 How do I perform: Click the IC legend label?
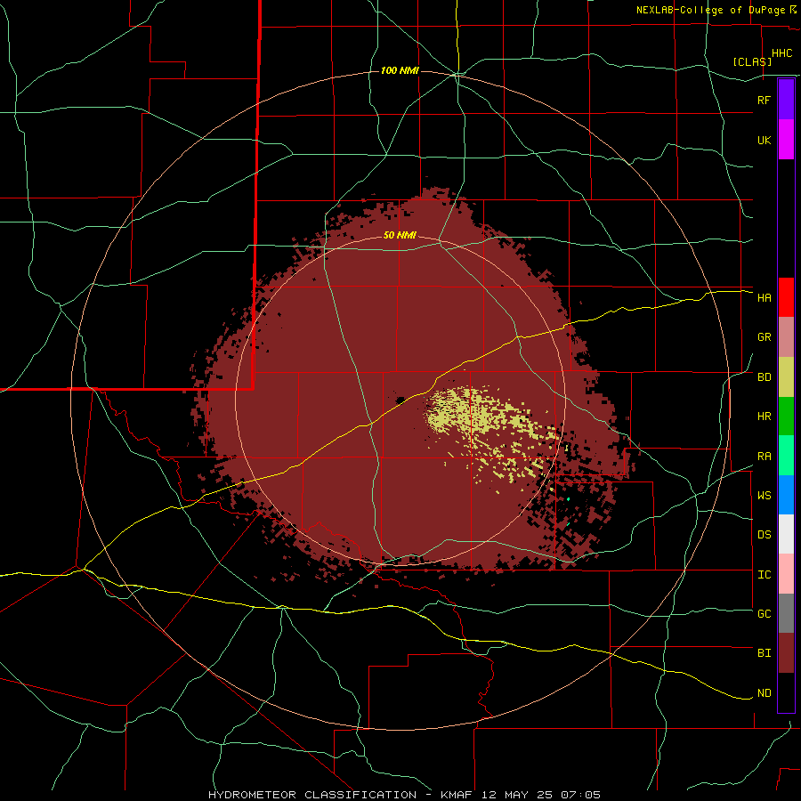coord(764,575)
